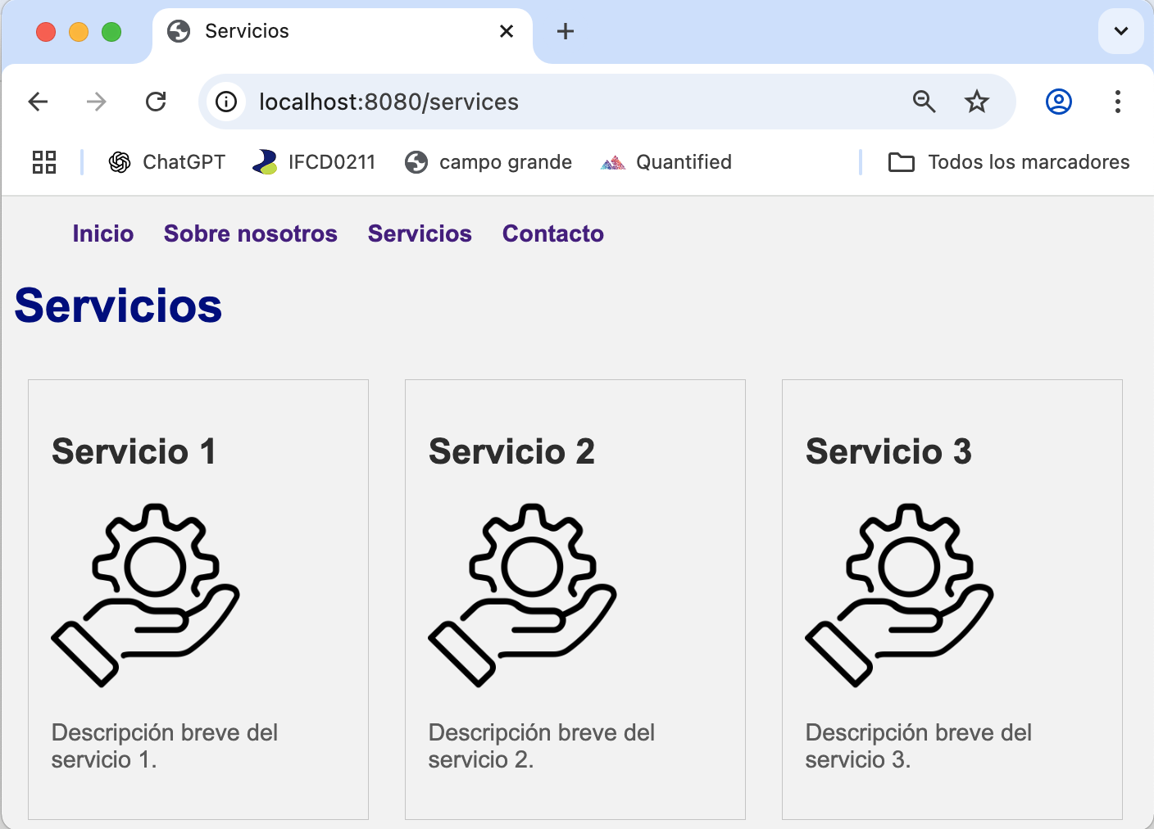Open the ChatGPT bookmark
This screenshot has height=829, width=1154.
(166, 161)
